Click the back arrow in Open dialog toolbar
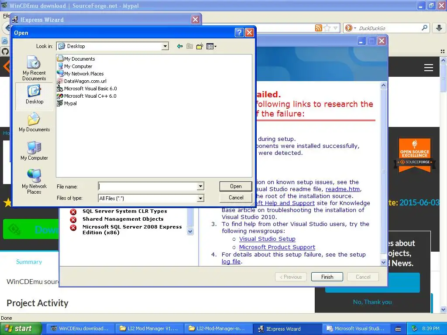Image resolution: width=447 pixels, height=335 pixels. tap(179, 46)
